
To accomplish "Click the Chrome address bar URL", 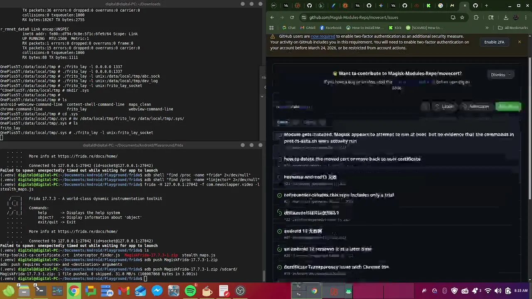I will 354,17.
